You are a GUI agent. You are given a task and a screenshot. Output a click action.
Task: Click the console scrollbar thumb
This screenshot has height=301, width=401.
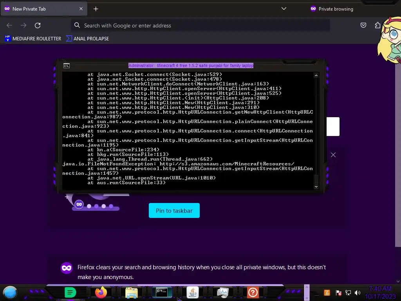[316, 179]
